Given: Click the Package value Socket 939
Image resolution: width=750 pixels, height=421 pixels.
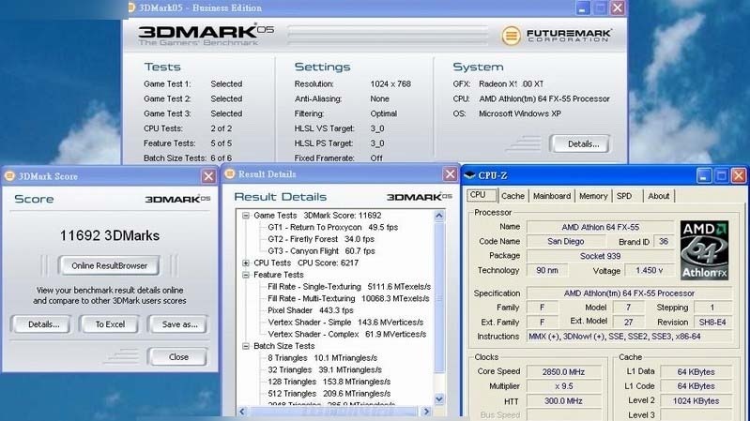Looking at the screenshot, I should tap(601, 256).
